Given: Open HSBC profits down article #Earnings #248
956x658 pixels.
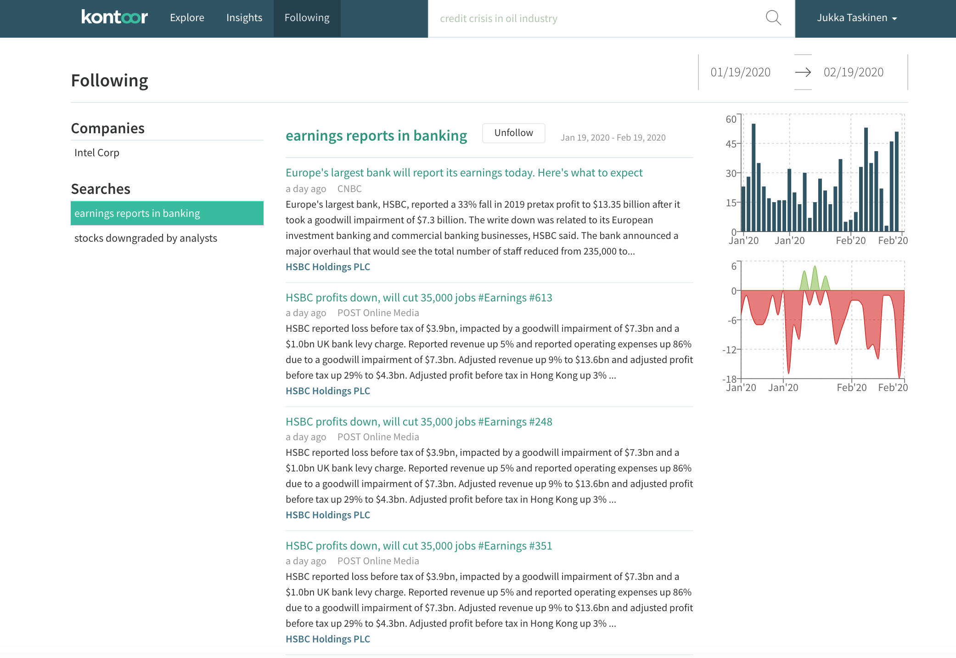Looking at the screenshot, I should [419, 422].
